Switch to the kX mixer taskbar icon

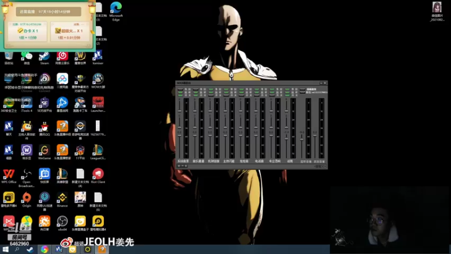[59, 249]
